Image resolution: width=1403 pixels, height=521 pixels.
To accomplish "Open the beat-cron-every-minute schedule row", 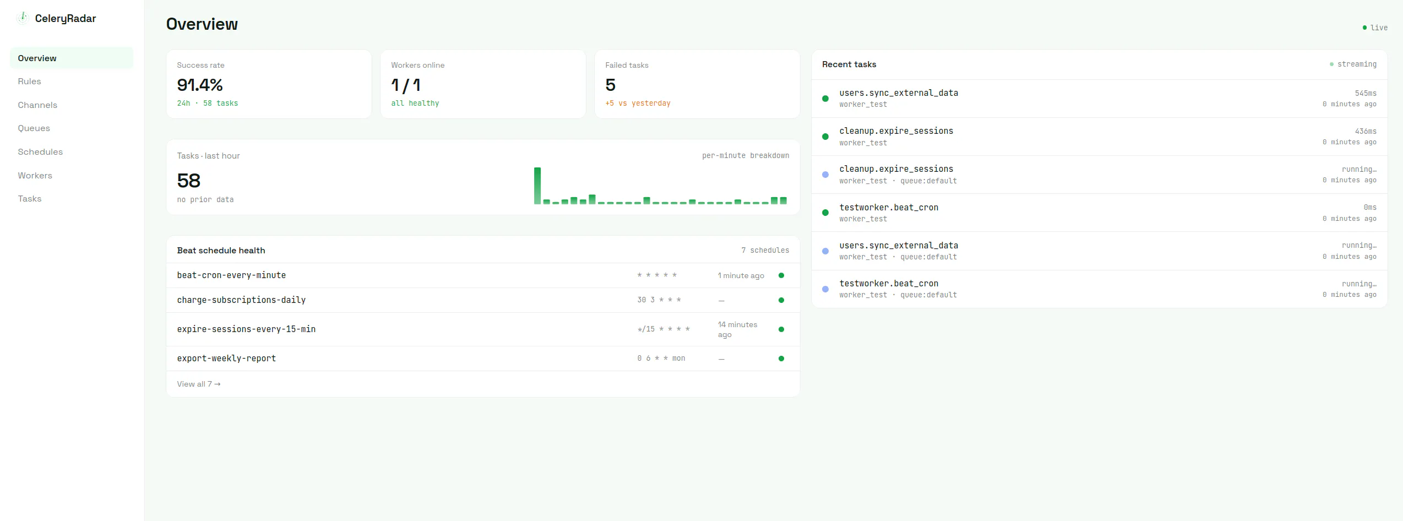I will (x=483, y=275).
